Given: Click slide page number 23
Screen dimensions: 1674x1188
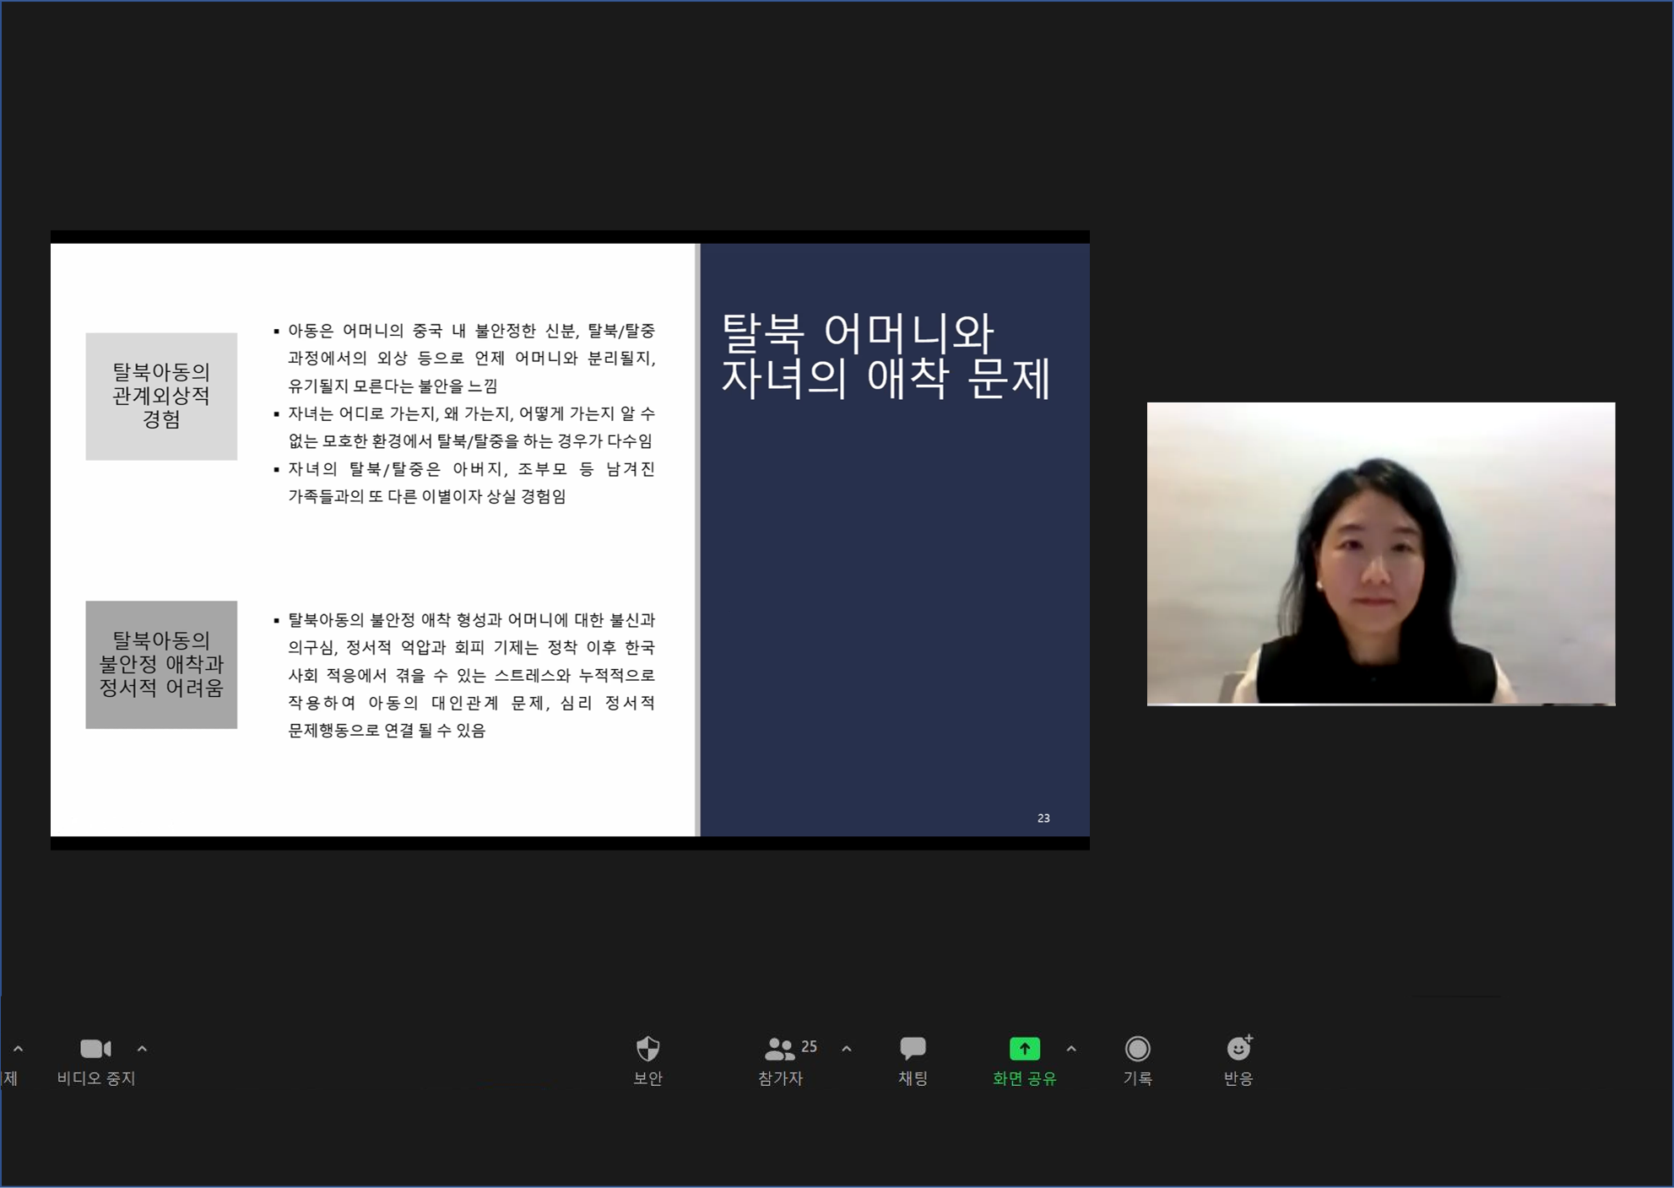Looking at the screenshot, I should click(1043, 818).
